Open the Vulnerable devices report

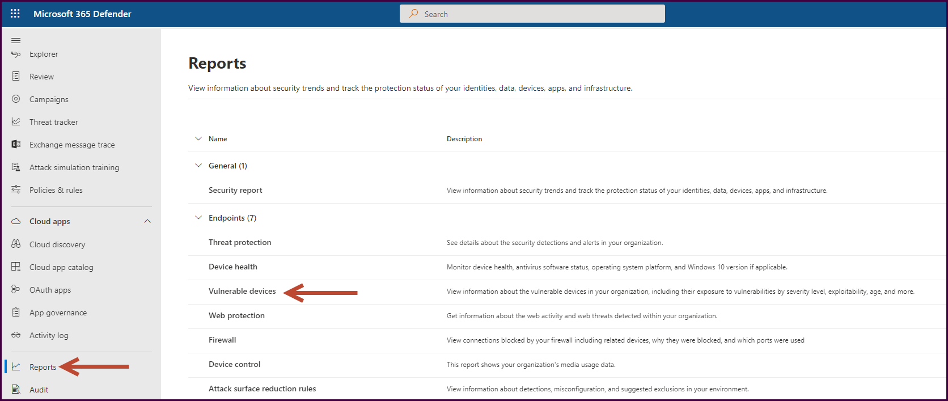coord(242,291)
